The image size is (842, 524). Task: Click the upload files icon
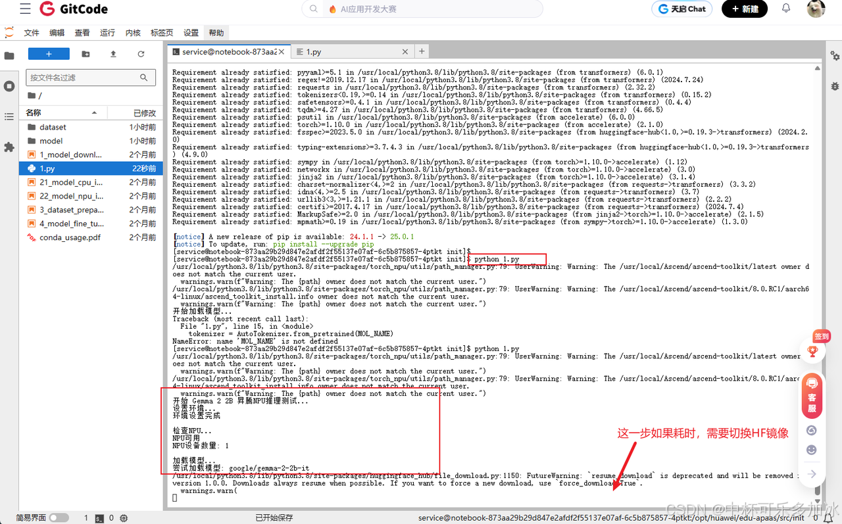coord(113,54)
